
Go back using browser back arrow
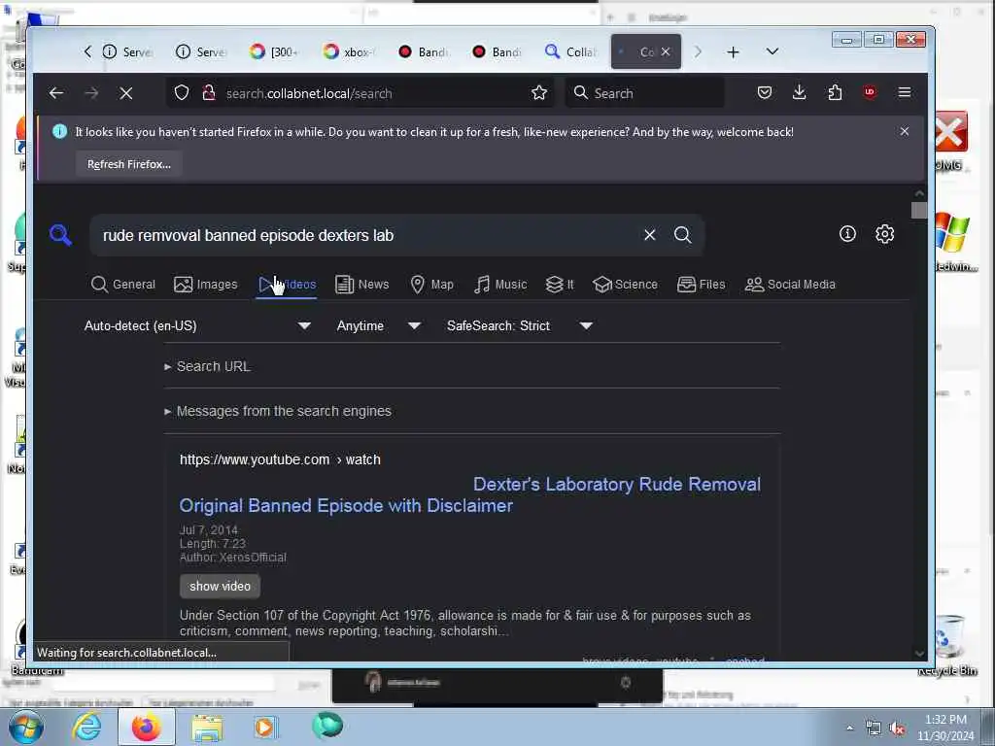[55, 93]
